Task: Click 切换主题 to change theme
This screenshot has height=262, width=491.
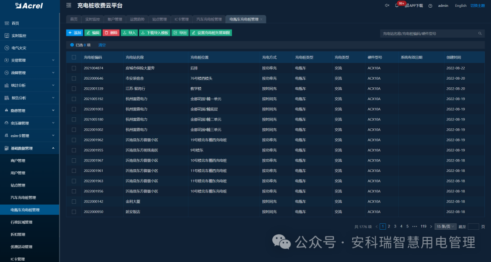Action: click(480, 5)
